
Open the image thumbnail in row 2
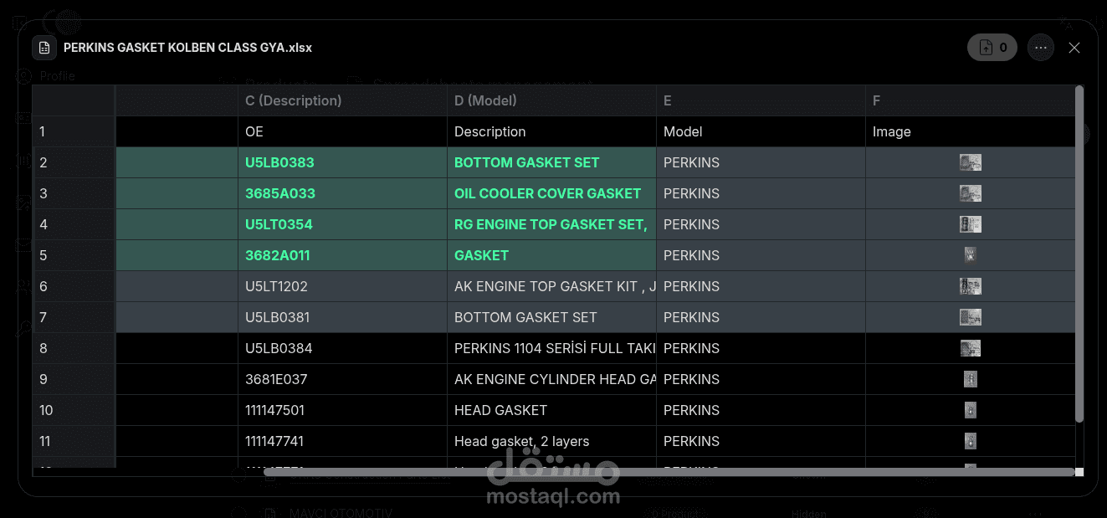point(971,162)
